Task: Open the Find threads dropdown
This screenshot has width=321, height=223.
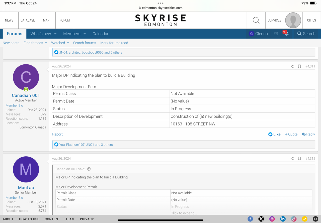Action: coord(35,43)
